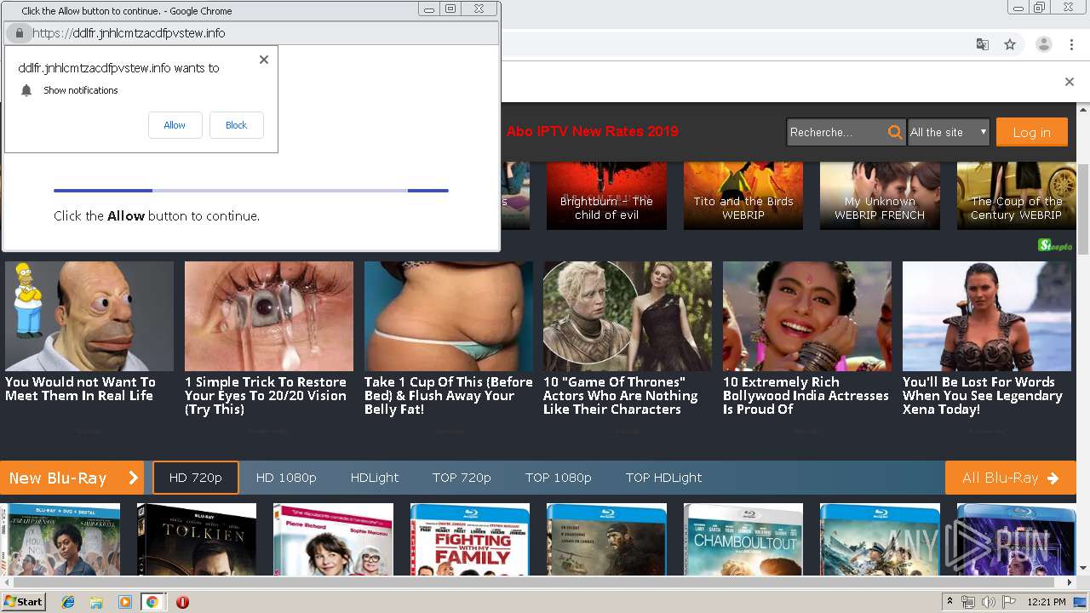Image resolution: width=1090 pixels, height=613 pixels.
Task: Open the Bollywood actresses ad image
Action: [x=807, y=316]
